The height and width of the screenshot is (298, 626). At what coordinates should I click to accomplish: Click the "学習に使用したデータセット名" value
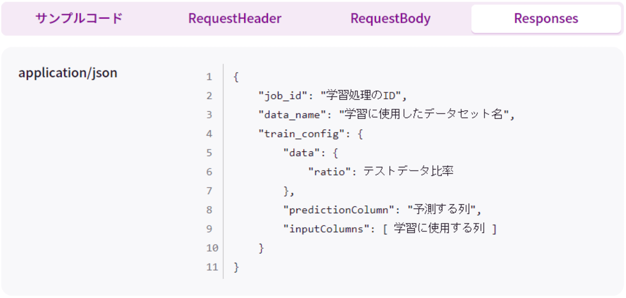[x=424, y=114]
